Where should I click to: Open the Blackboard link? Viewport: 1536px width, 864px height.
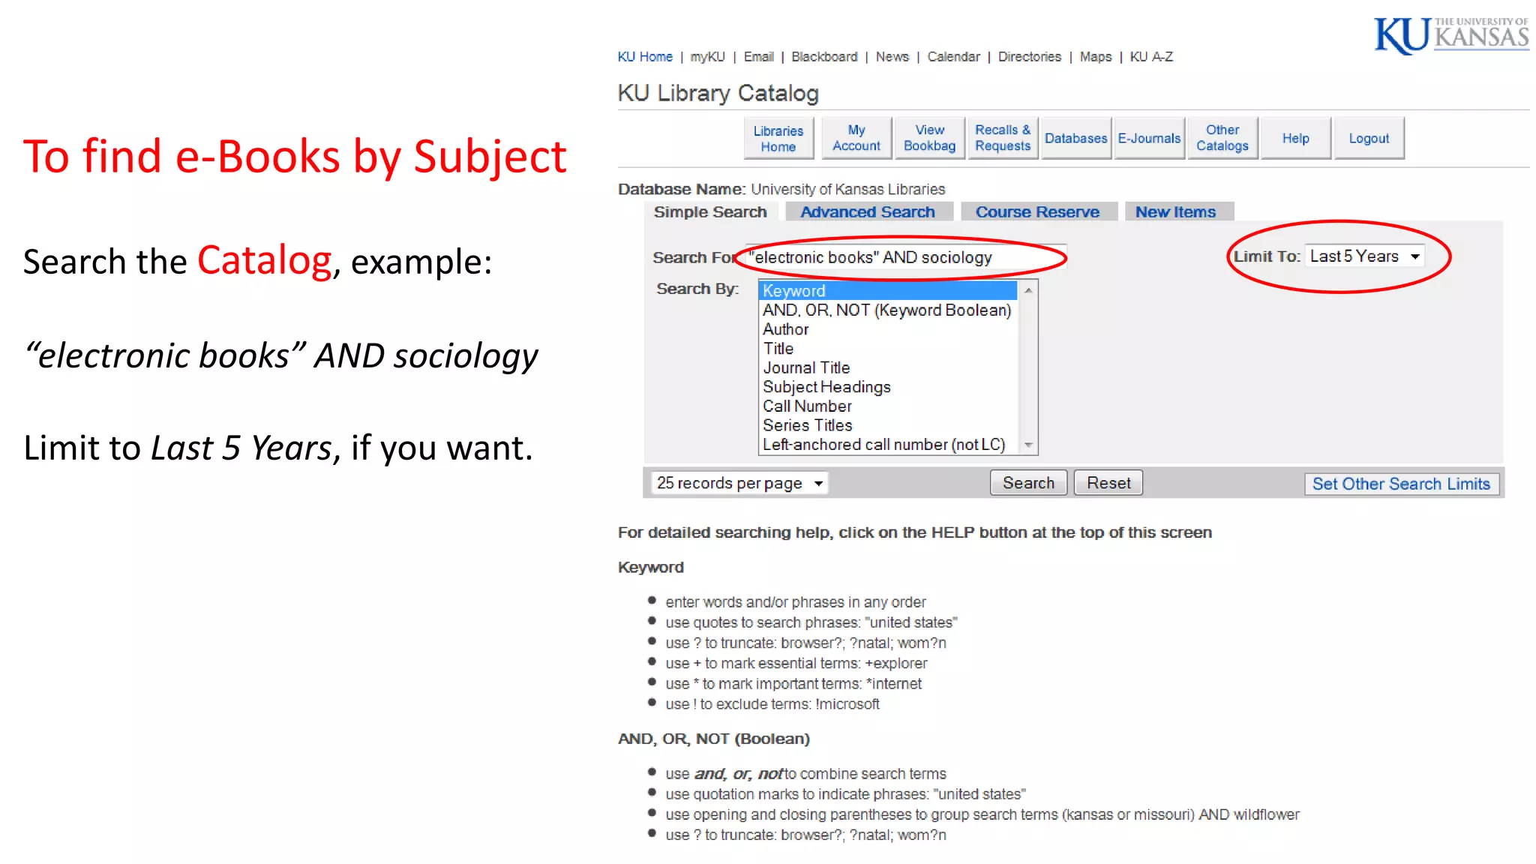824,57
